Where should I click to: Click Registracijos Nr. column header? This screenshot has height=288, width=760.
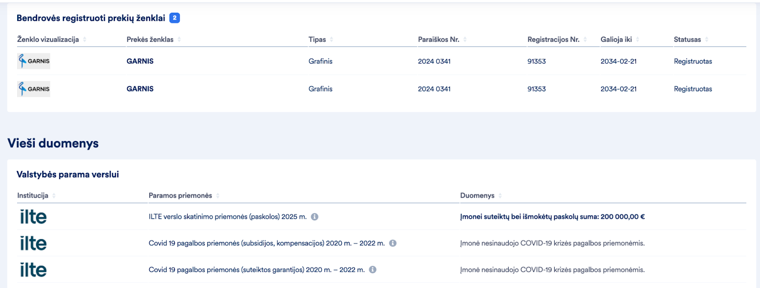pyautogui.click(x=553, y=39)
